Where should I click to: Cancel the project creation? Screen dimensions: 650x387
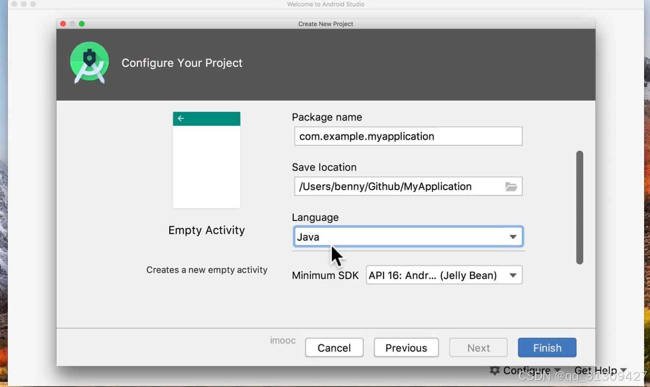[334, 347]
